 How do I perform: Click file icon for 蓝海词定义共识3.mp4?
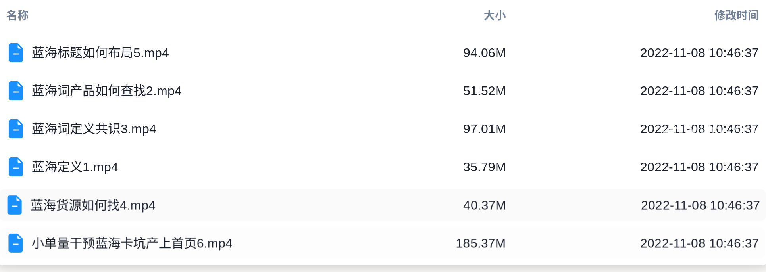[16, 129]
